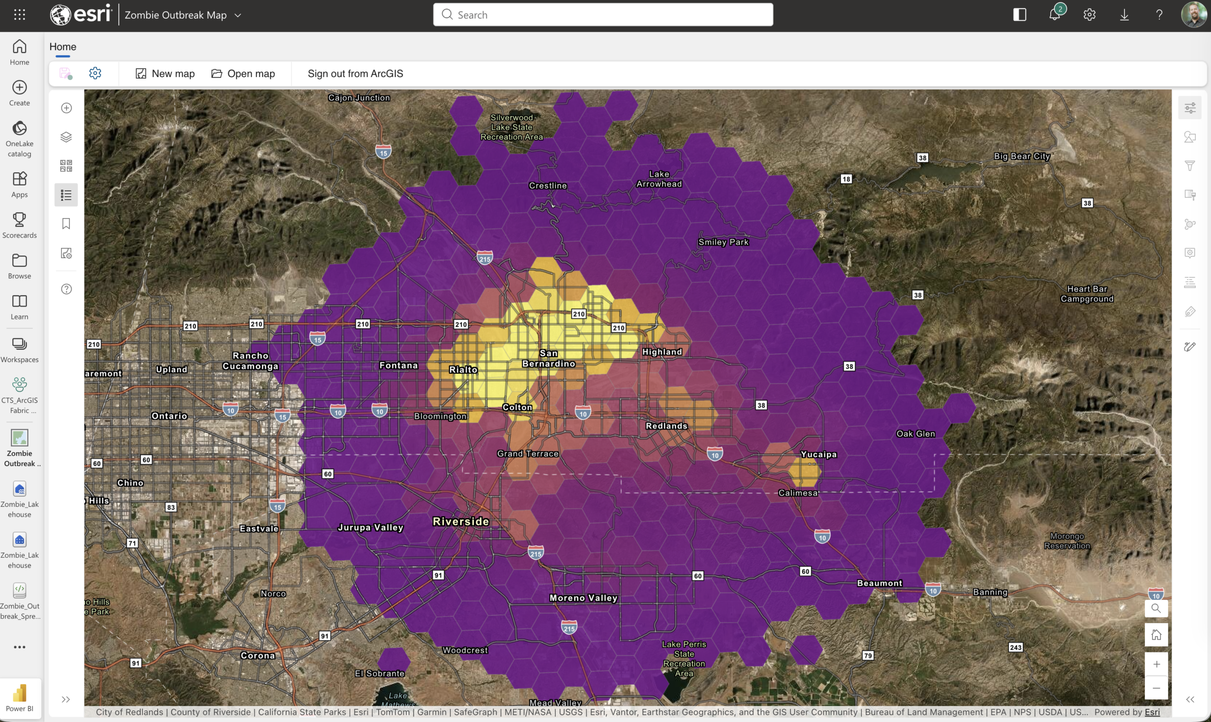The height and width of the screenshot is (722, 1211).
Task: Zoom out on the map
Action: [1156, 688]
